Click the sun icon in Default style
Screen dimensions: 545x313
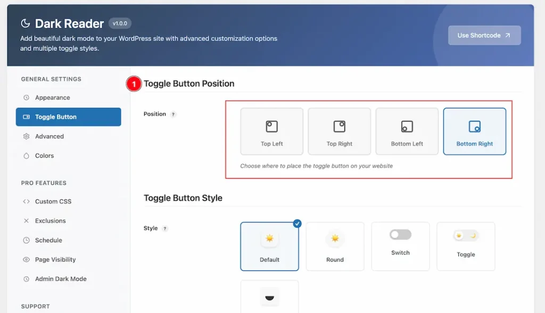click(269, 239)
